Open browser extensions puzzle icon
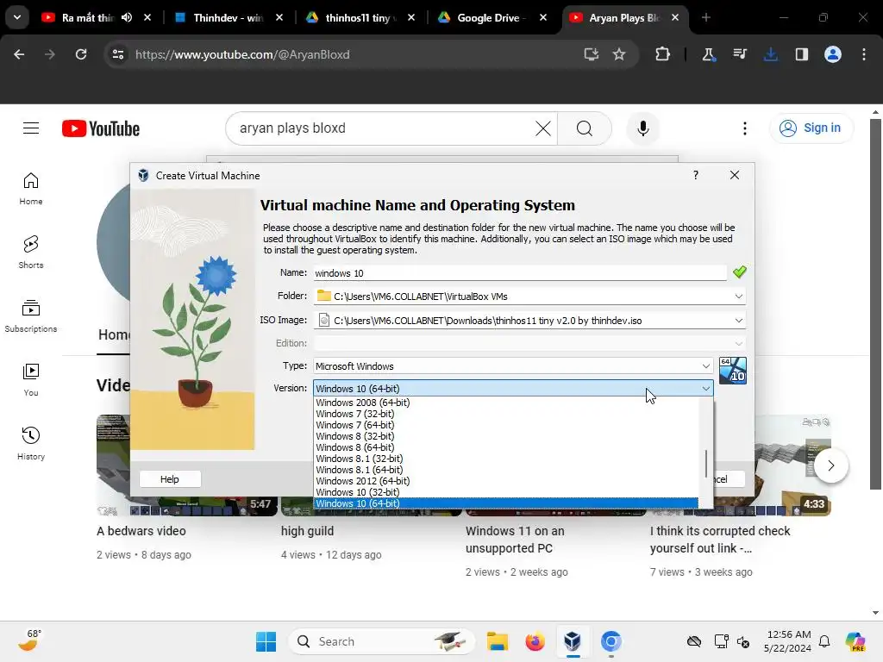883x662 pixels. [x=662, y=54]
